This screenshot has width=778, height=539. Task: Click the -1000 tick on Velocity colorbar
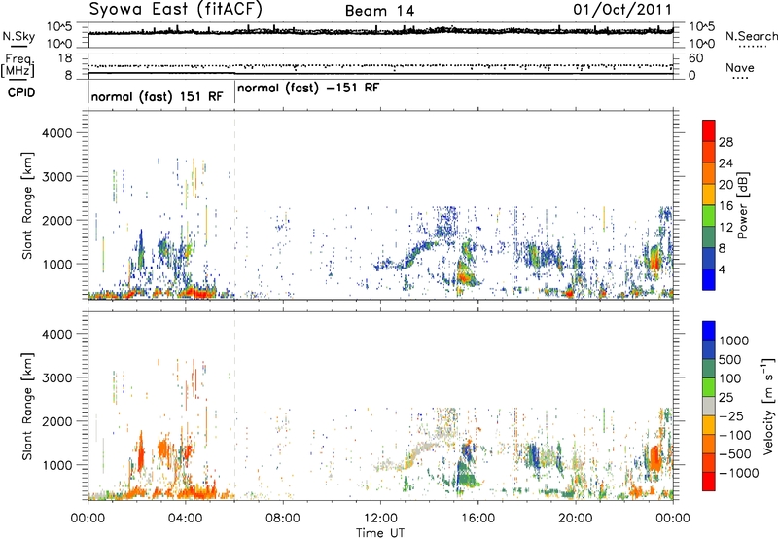tap(738, 473)
